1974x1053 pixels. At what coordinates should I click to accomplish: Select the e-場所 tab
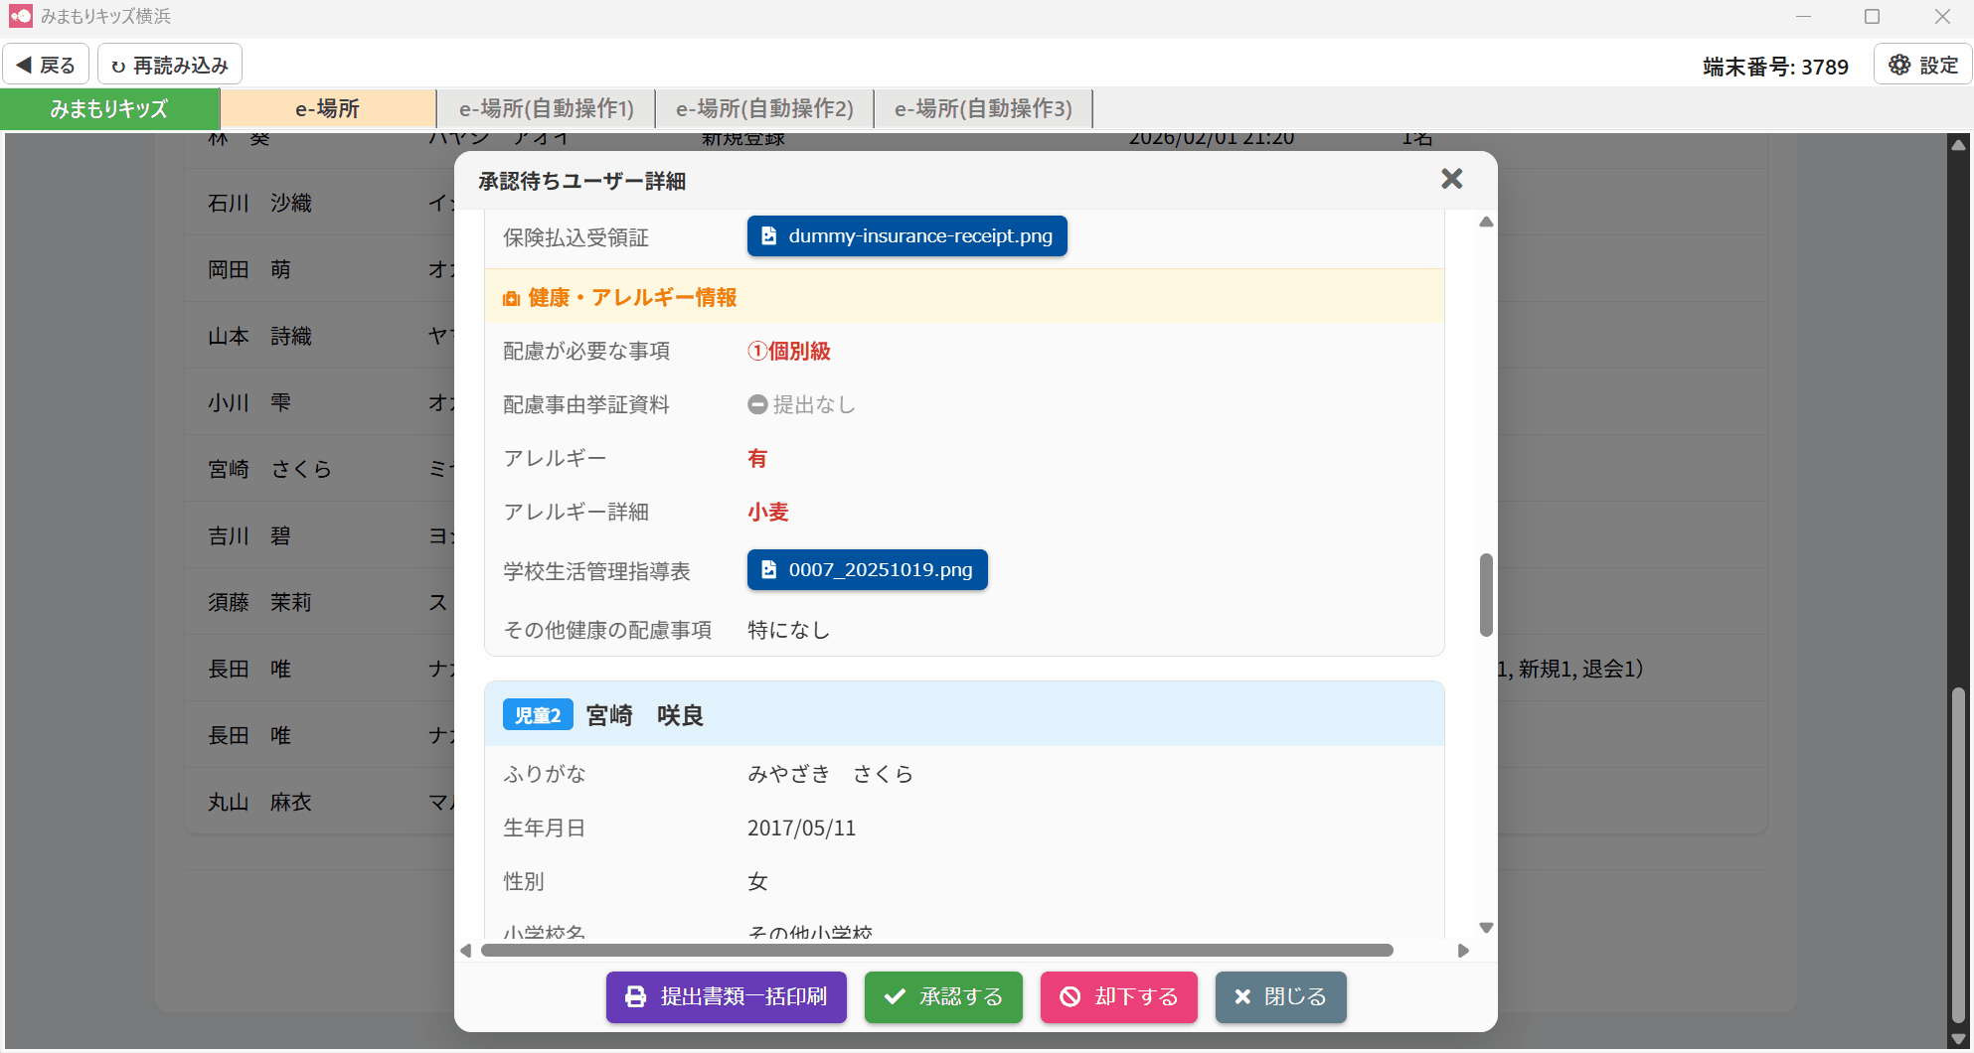pyautogui.click(x=327, y=109)
